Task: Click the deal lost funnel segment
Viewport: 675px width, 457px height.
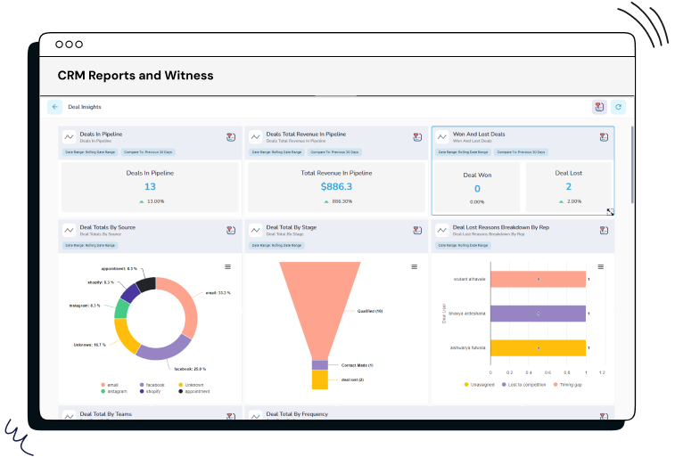Action: coord(320,380)
